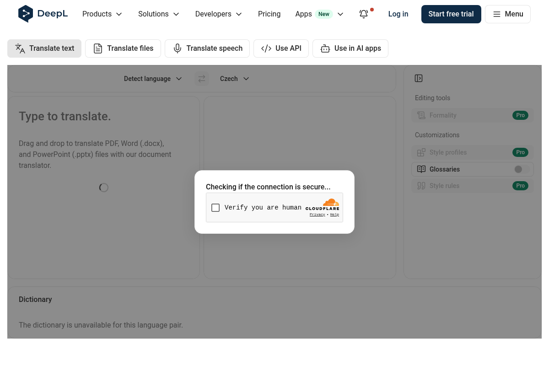Open the Cloudflare Privacy link

(x=318, y=215)
